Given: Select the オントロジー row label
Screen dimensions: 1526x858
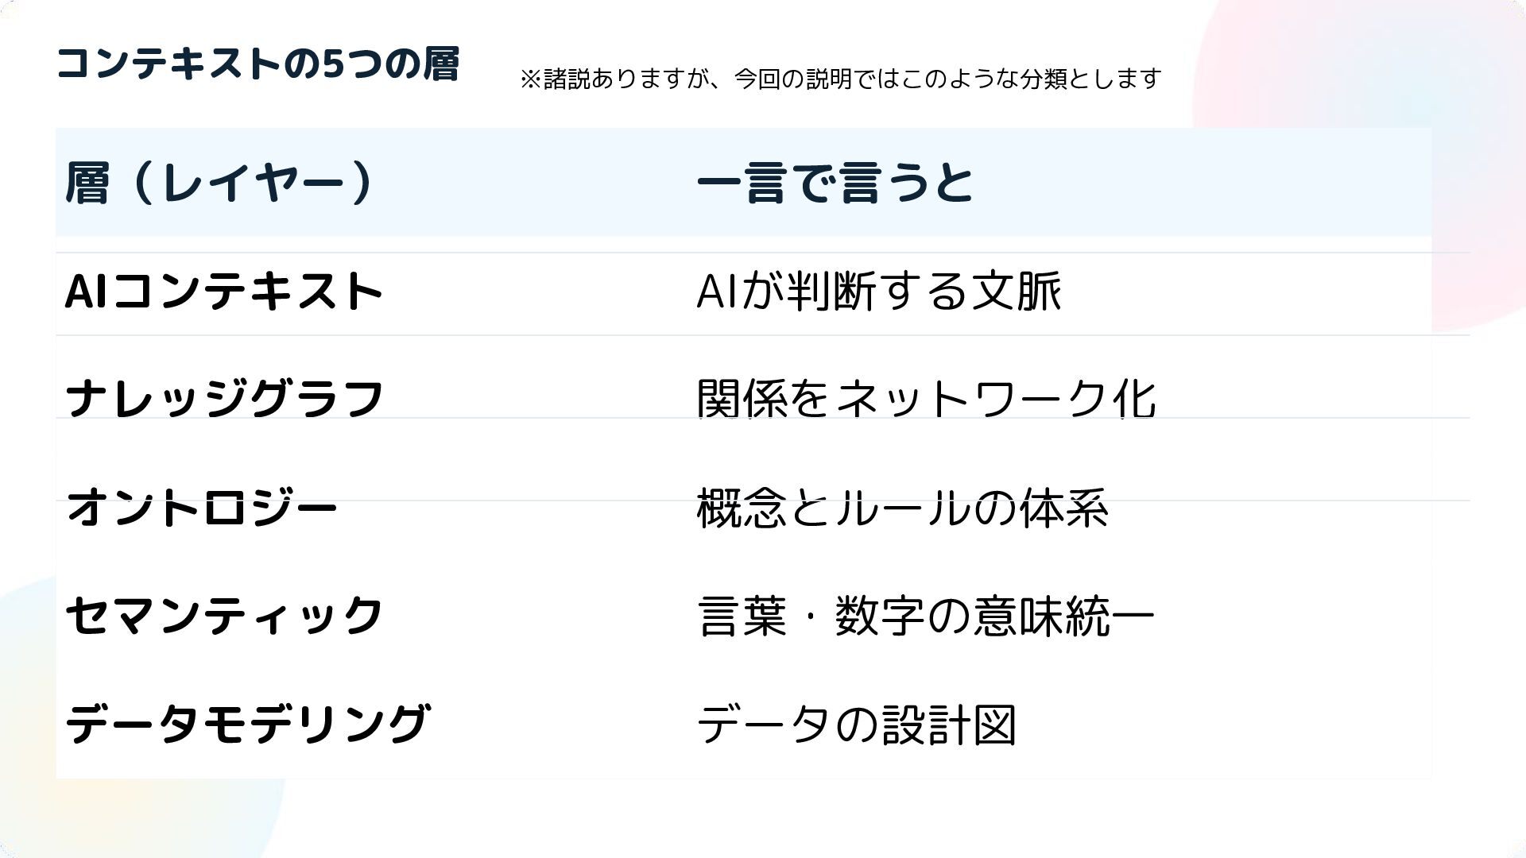Looking at the screenshot, I should (x=202, y=508).
